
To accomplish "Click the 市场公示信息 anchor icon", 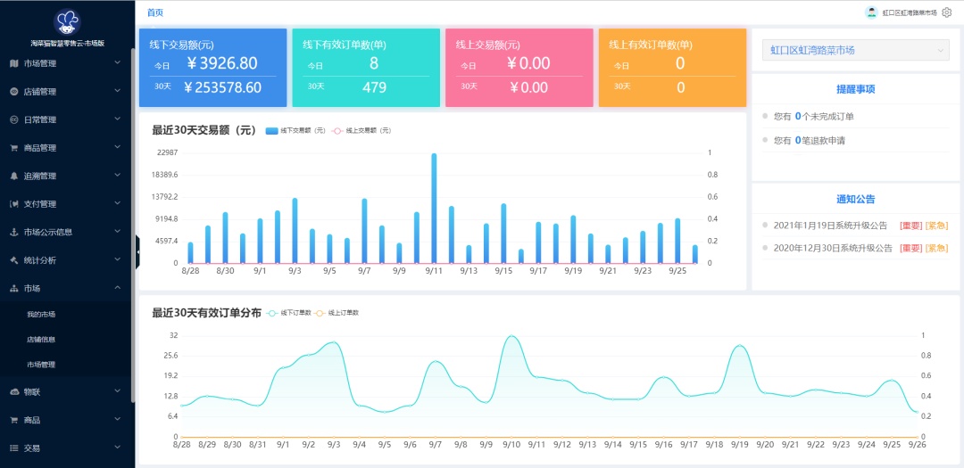I will pos(14,232).
